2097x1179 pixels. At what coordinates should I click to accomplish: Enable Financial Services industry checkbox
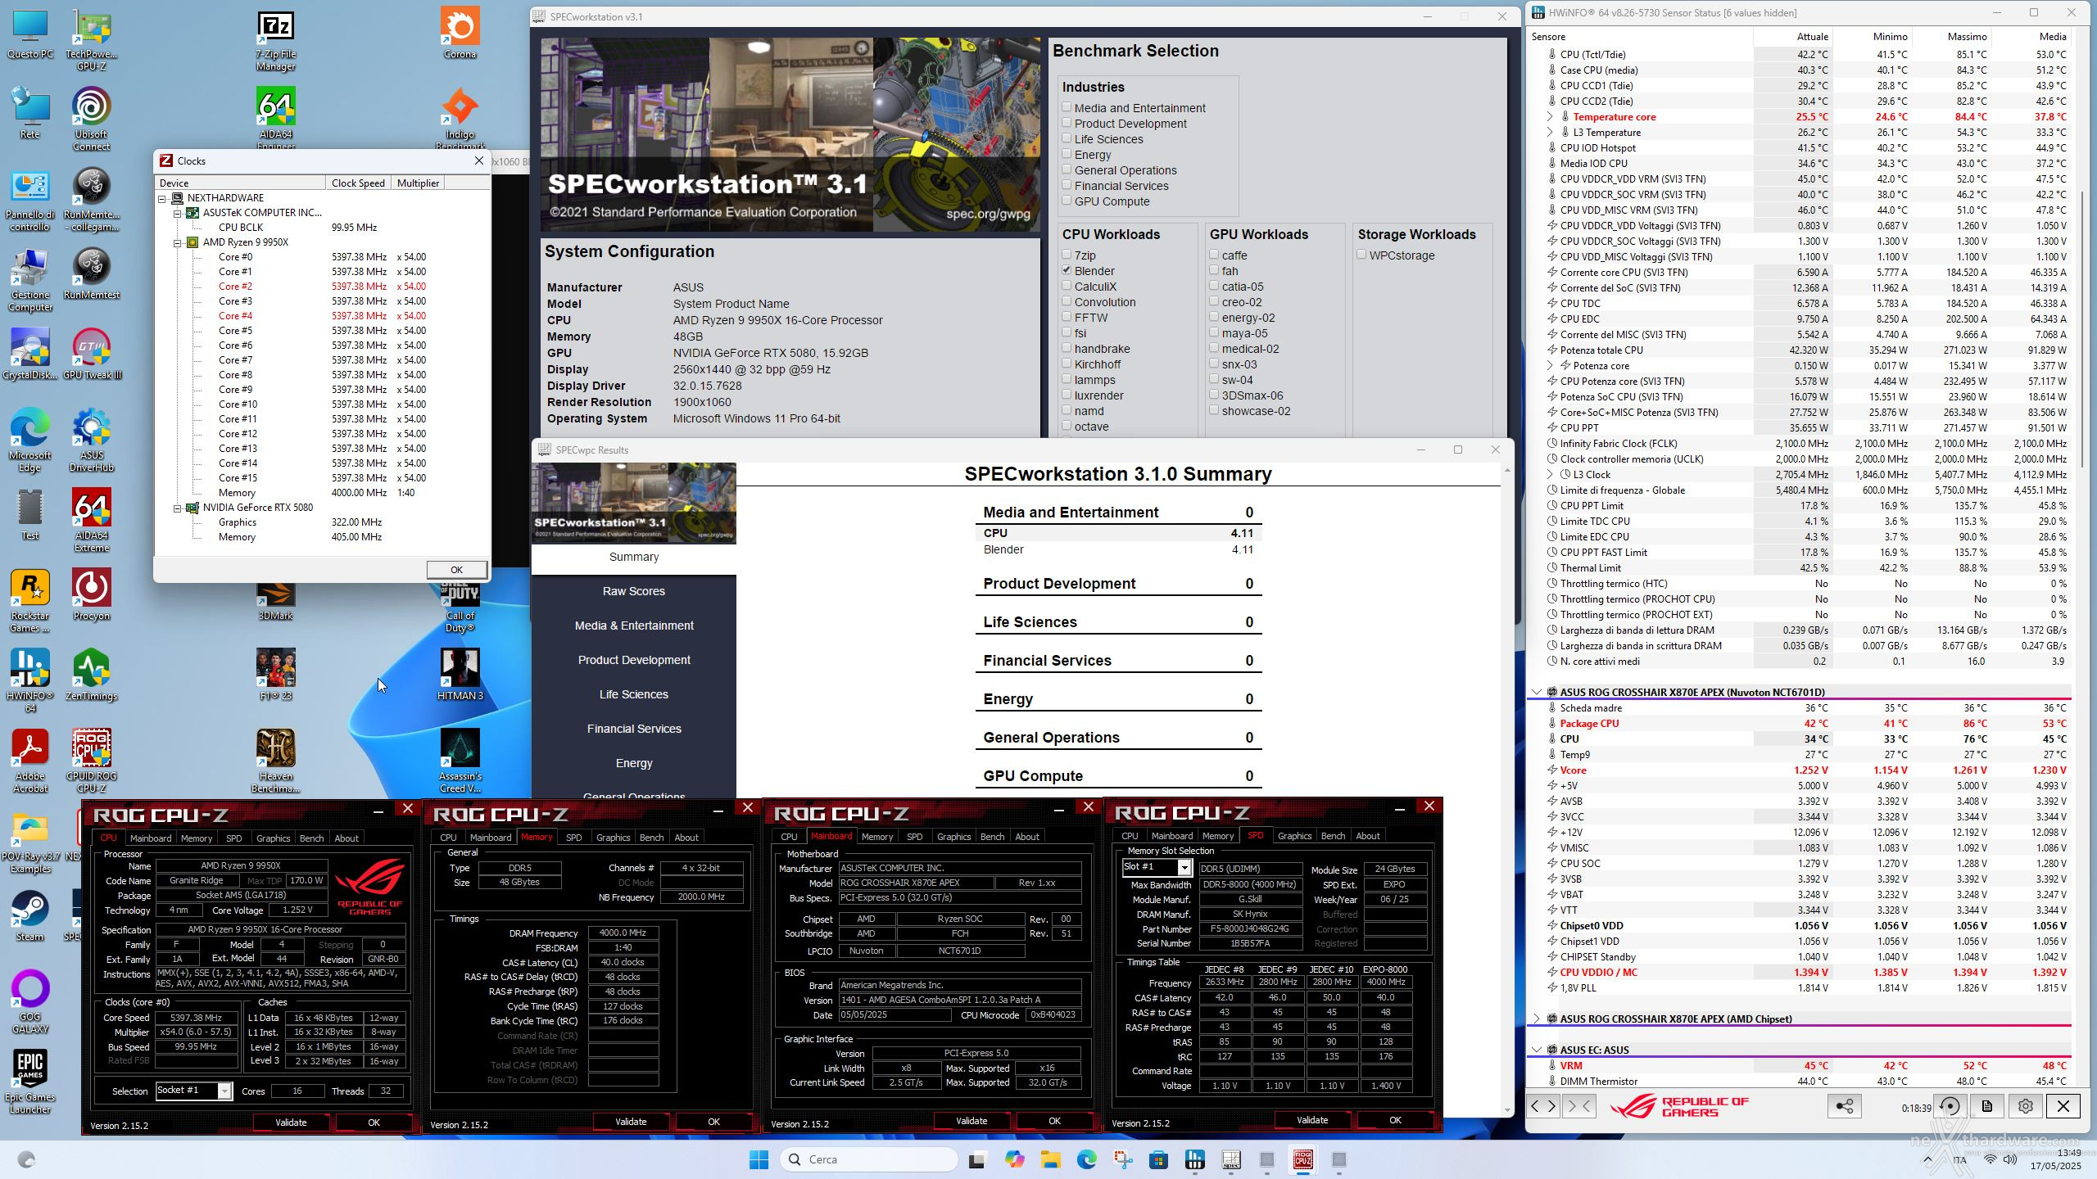[1067, 184]
